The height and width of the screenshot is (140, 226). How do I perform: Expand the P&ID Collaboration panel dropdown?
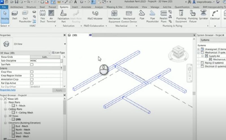click(106, 26)
